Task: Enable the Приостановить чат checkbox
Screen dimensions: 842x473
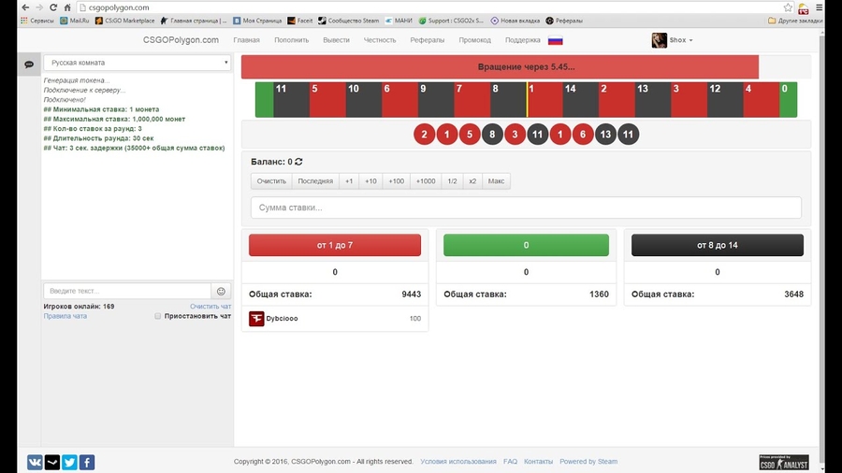Action: pos(158,316)
